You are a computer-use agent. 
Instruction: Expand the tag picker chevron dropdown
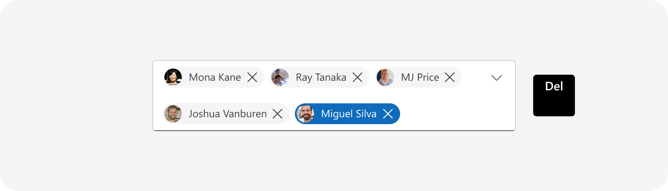[x=497, y=78]
